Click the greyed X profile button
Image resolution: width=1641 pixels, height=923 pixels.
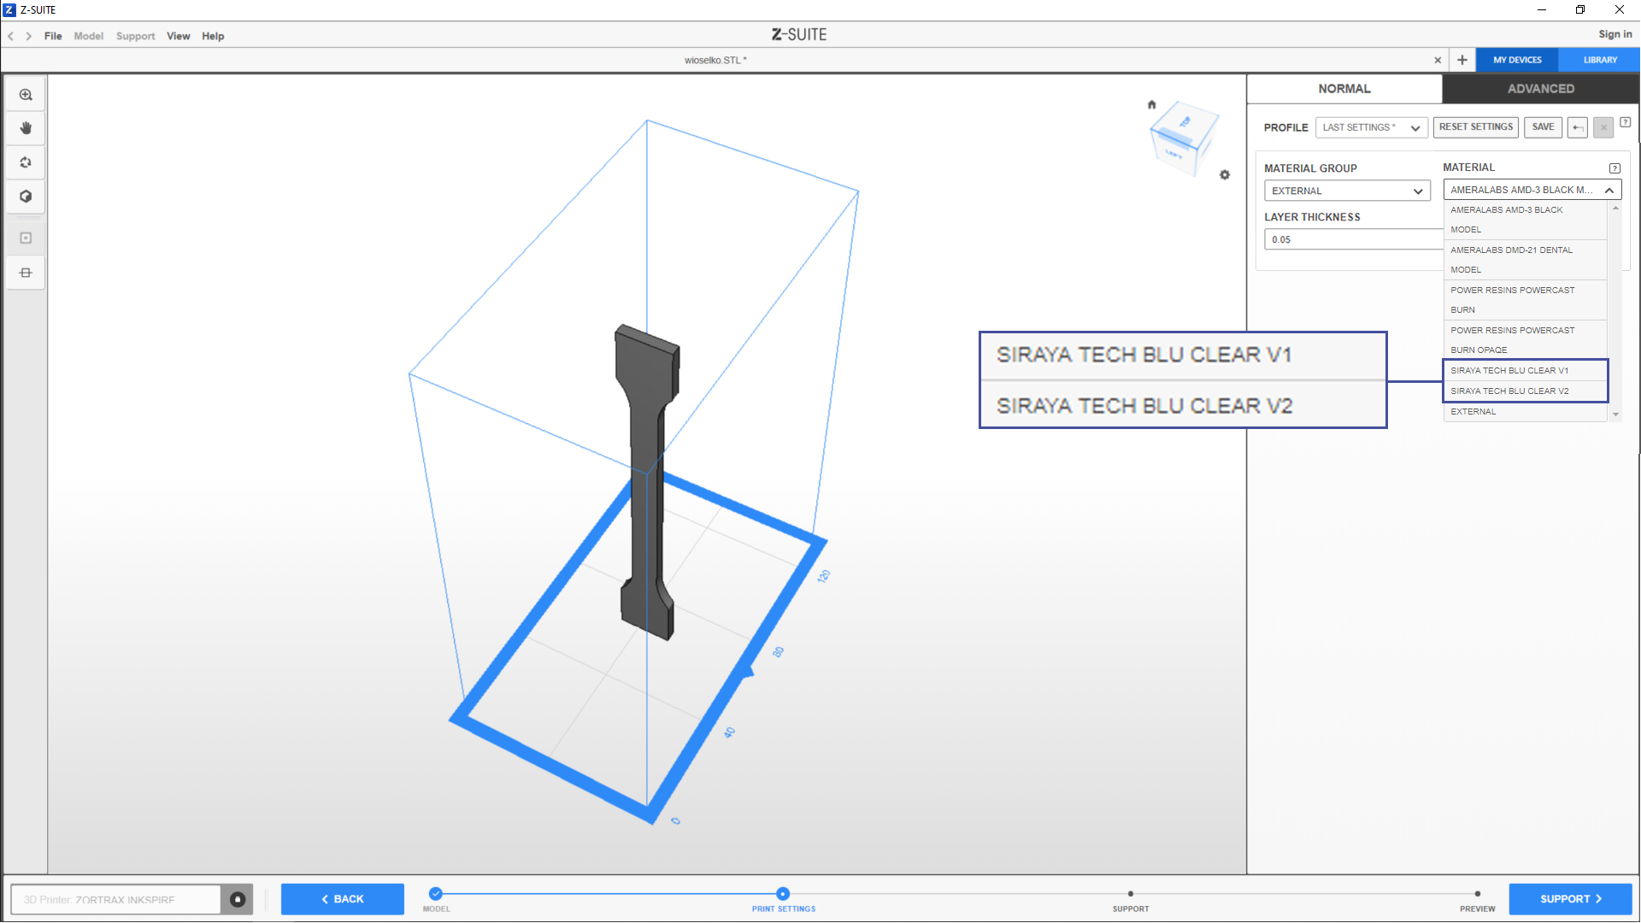pyautogui.click(x=1603, y=127)
